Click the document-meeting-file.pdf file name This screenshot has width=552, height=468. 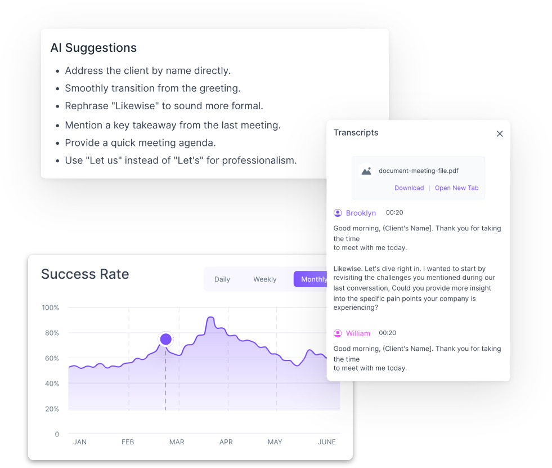pyautogui.click(x=418, y=171)
